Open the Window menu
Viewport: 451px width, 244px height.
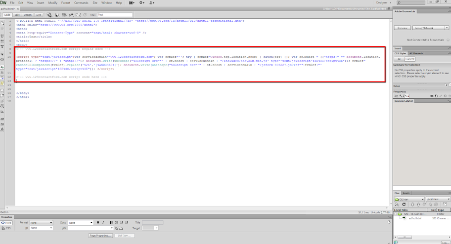[106, 3]
